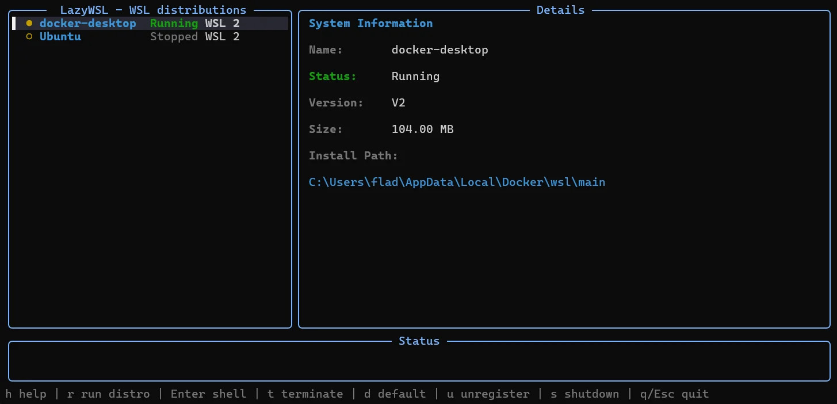Click the 's shutdown' shortcut hint
Image resolution: width=837 pixels, height=404 pixels.
pyautogui.click(x=585, y=394)
